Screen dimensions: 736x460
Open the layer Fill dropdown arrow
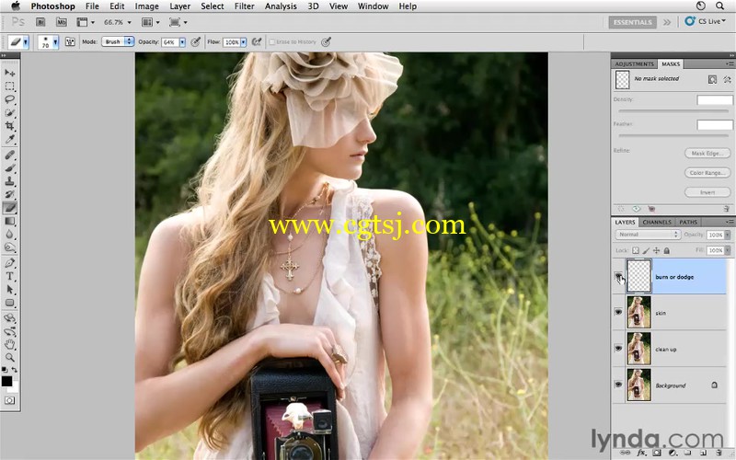pyautogui.click(x=727, y=250)
